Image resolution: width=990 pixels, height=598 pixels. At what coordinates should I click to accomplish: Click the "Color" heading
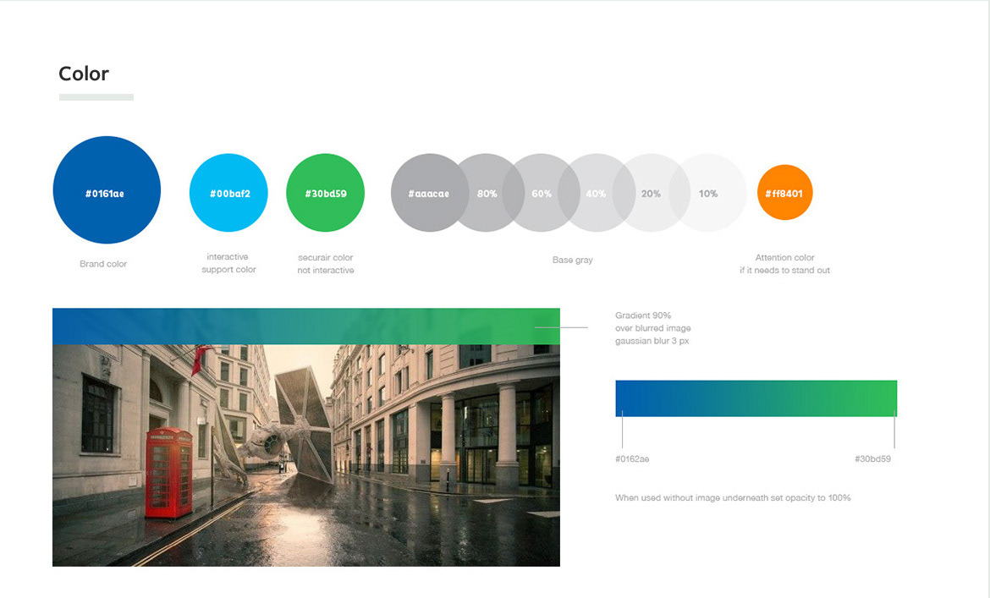[84, 74]
